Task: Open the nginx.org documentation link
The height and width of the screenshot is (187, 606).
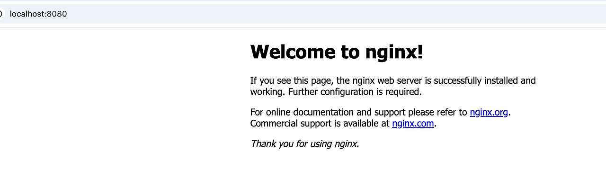Action: [x=489, y=112]
